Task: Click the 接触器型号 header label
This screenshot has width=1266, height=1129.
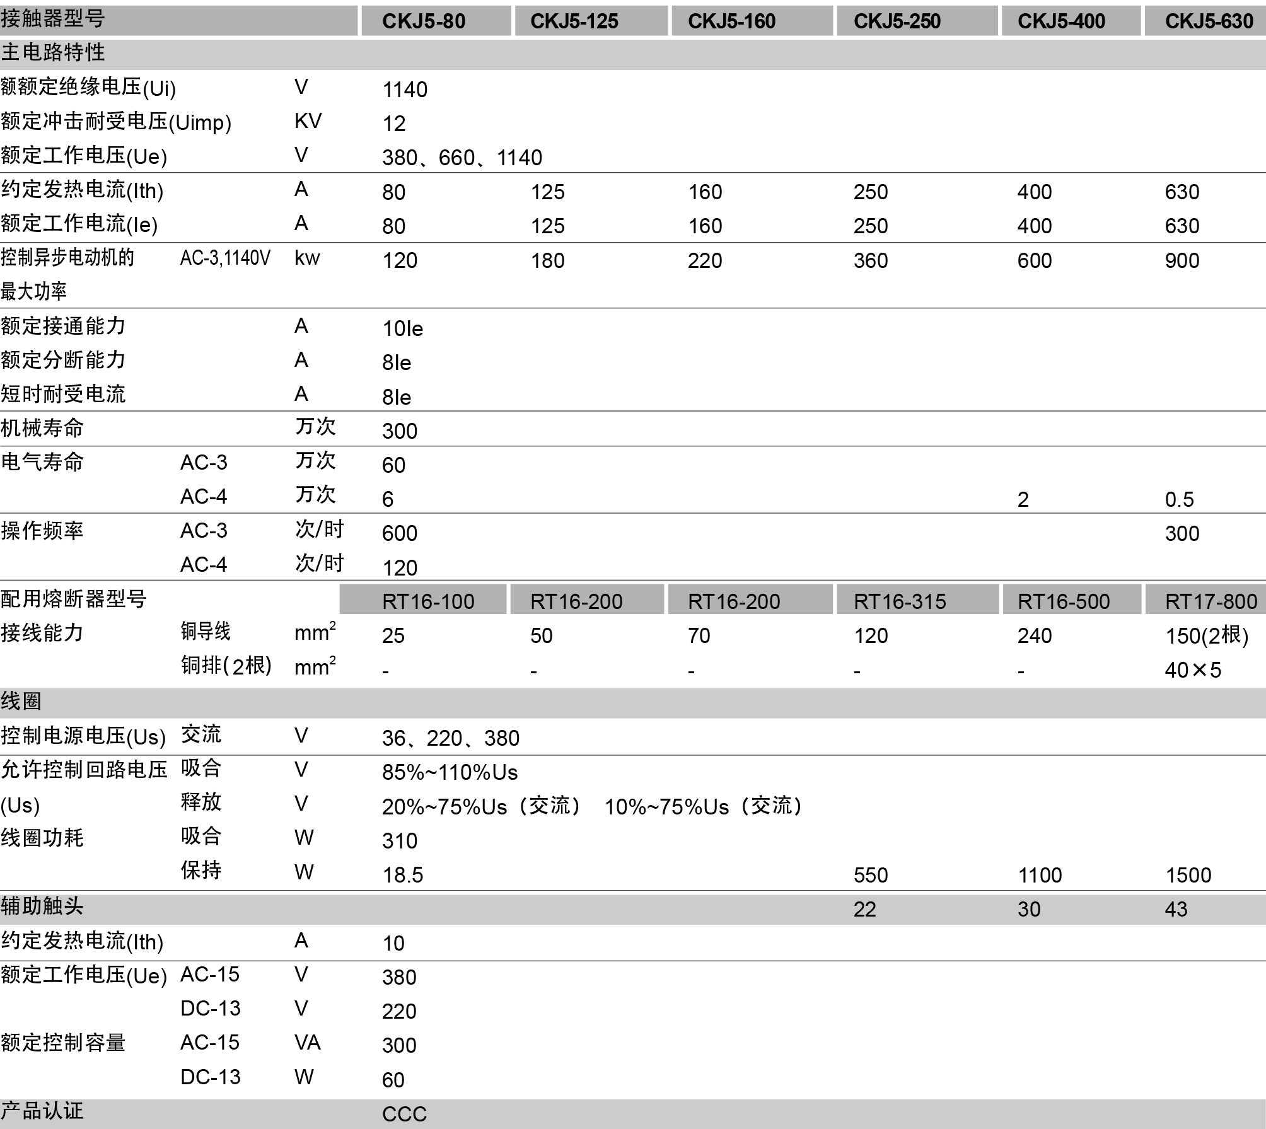Action: coord(53,19)
